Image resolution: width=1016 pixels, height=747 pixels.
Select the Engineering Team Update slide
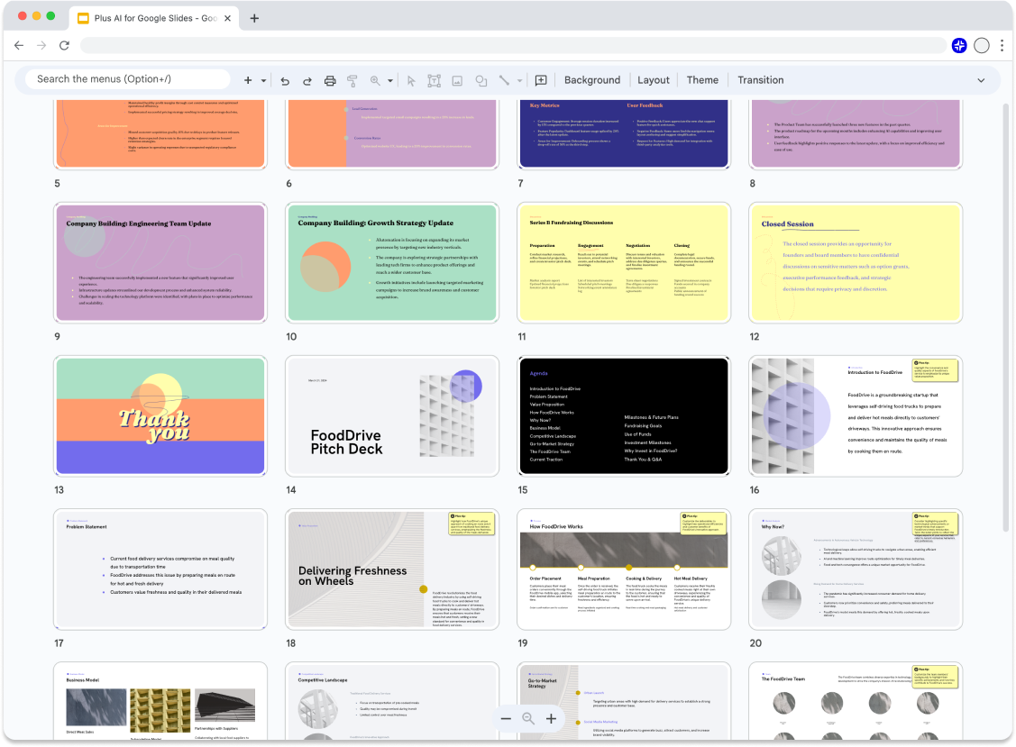pos(160,262)
